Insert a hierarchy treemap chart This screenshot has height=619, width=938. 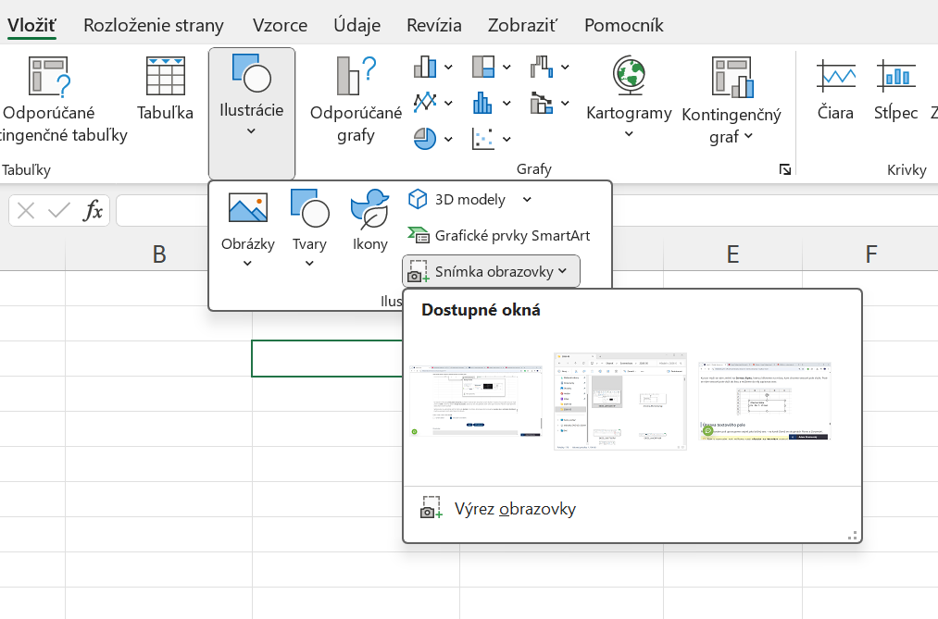point(483,67)
